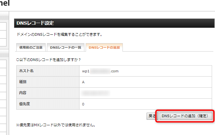Click the record type value A

pos(83,82)
